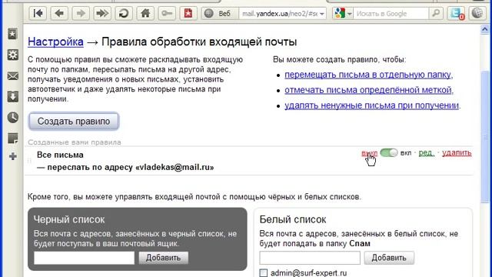Click the rule drag handle beside Все письма
The width and height of the screenshot is (492, 277).
tap(29, 161)
